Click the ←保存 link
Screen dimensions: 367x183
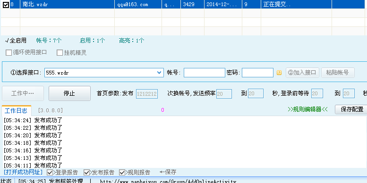pos(168,173)
